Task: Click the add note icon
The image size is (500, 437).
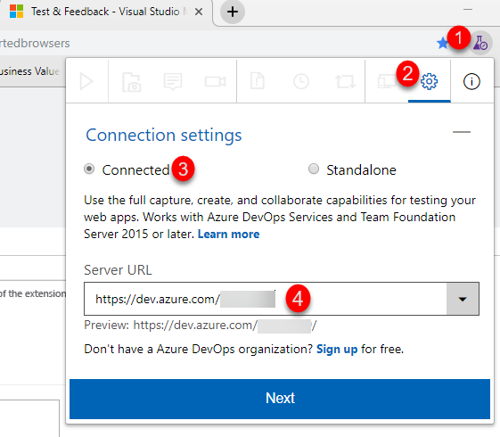Action: pyautogui.click(x=173, y=82)
